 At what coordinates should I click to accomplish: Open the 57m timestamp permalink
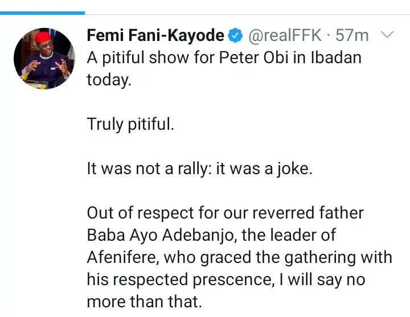click(352, 35)
